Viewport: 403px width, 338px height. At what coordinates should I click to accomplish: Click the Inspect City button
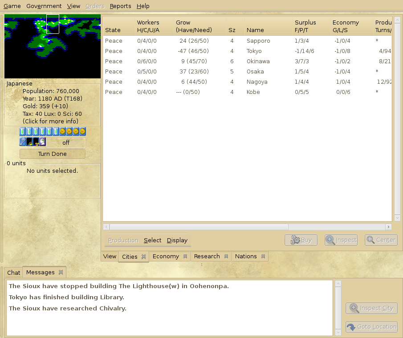[x=372, y=308]
